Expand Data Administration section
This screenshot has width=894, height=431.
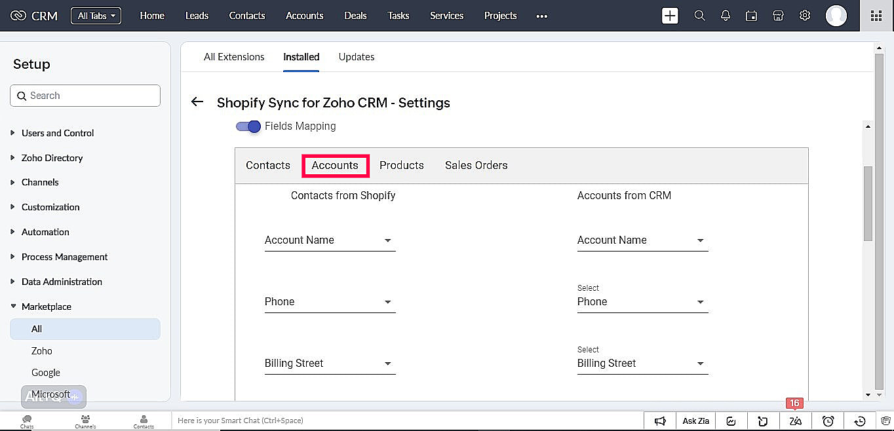tap(62, 282)
